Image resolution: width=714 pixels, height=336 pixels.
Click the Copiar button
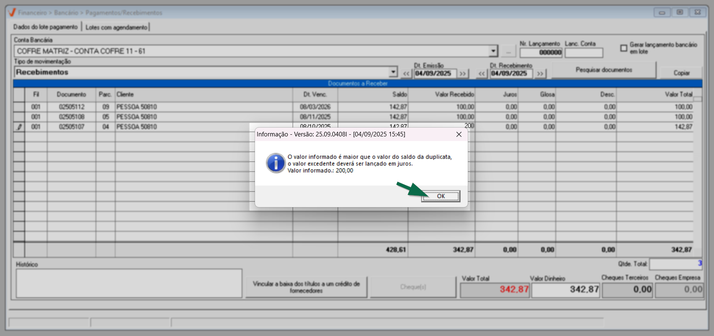(681, 73)
